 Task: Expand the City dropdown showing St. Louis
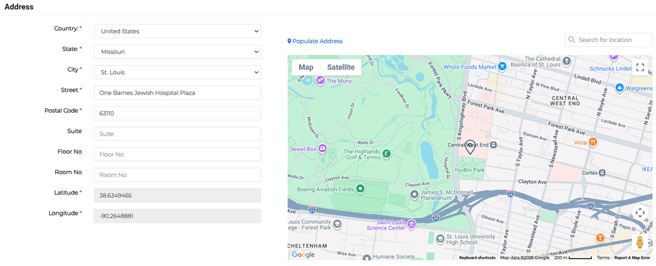pyautogui.click(x=178, y=72)
